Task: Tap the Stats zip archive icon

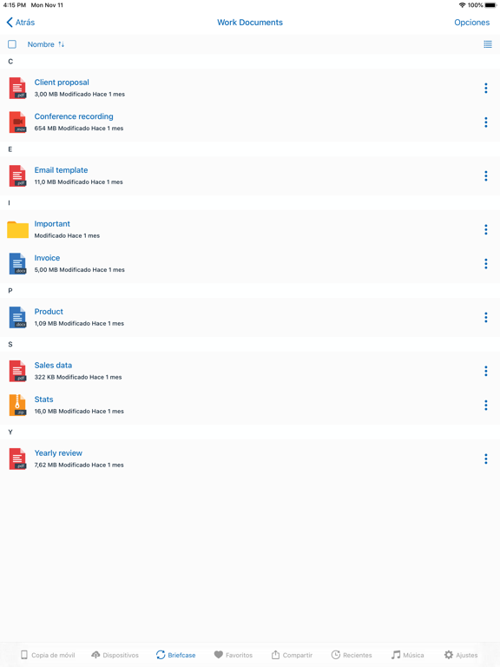Action: (x=17, y=405)
